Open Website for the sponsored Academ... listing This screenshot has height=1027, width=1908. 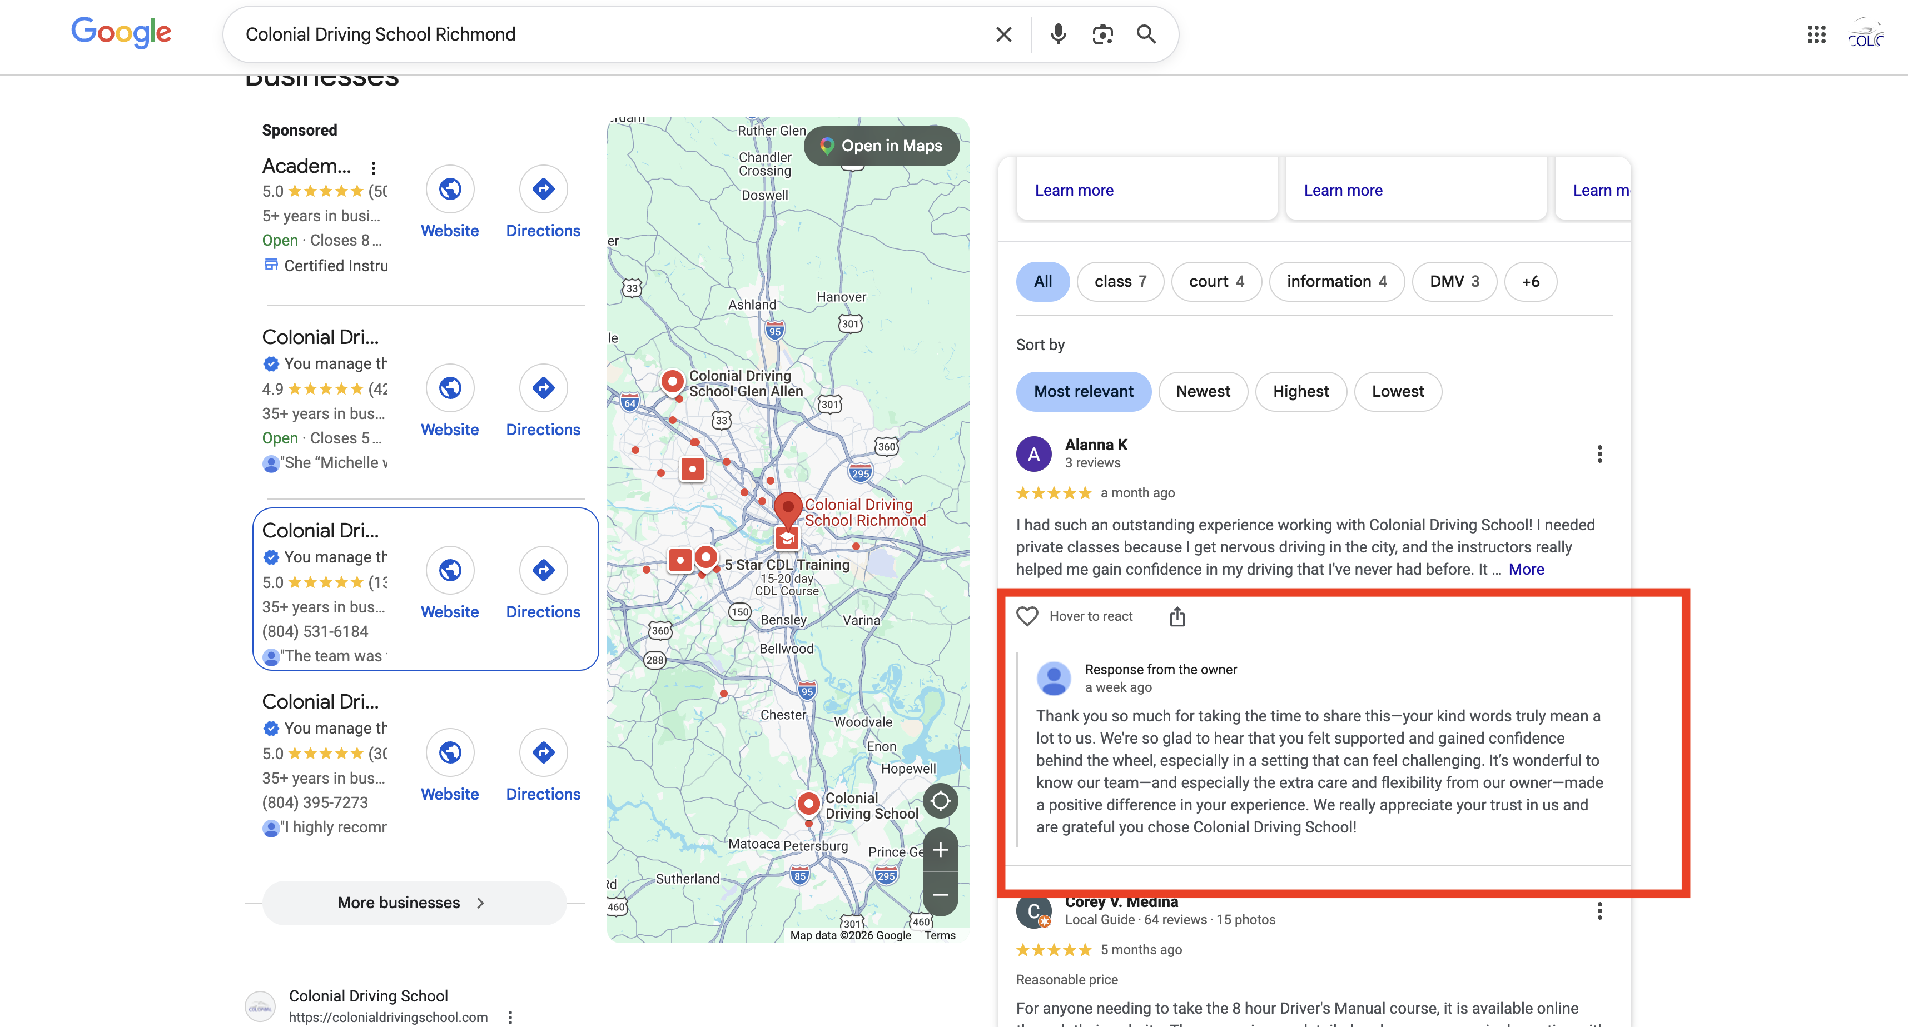click(x=450, y=202)
